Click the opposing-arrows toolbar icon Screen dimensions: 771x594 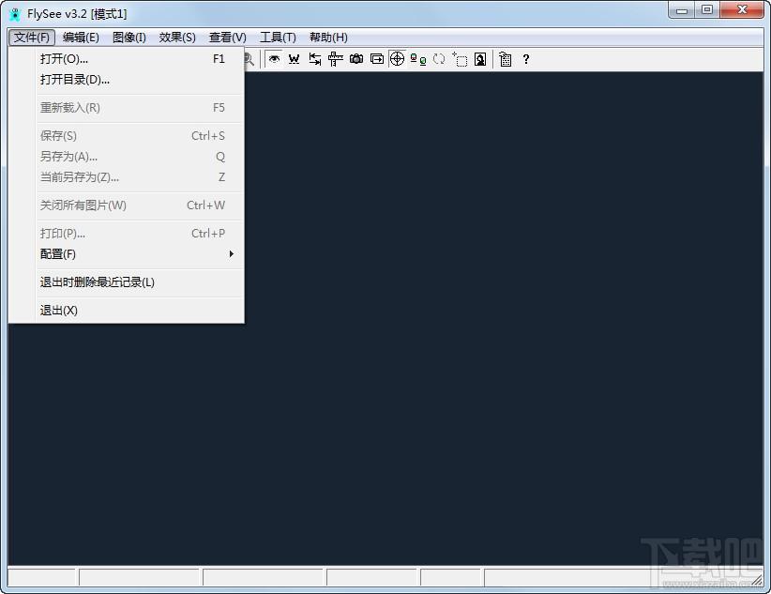coord(315,59)
